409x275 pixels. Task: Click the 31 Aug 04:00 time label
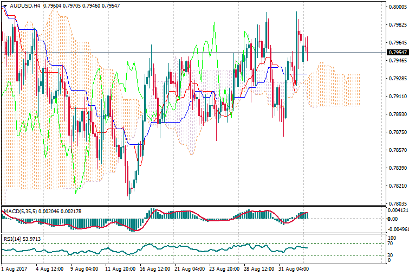[x=293, y=268]
